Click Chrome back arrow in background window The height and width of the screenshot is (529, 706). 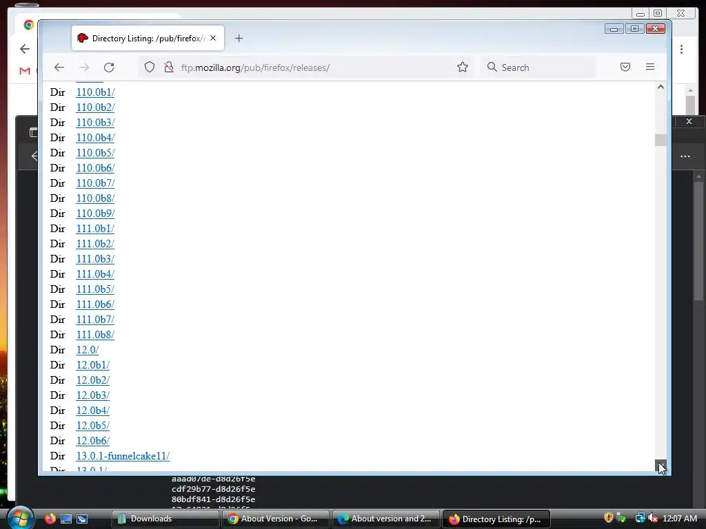point(25,49)
